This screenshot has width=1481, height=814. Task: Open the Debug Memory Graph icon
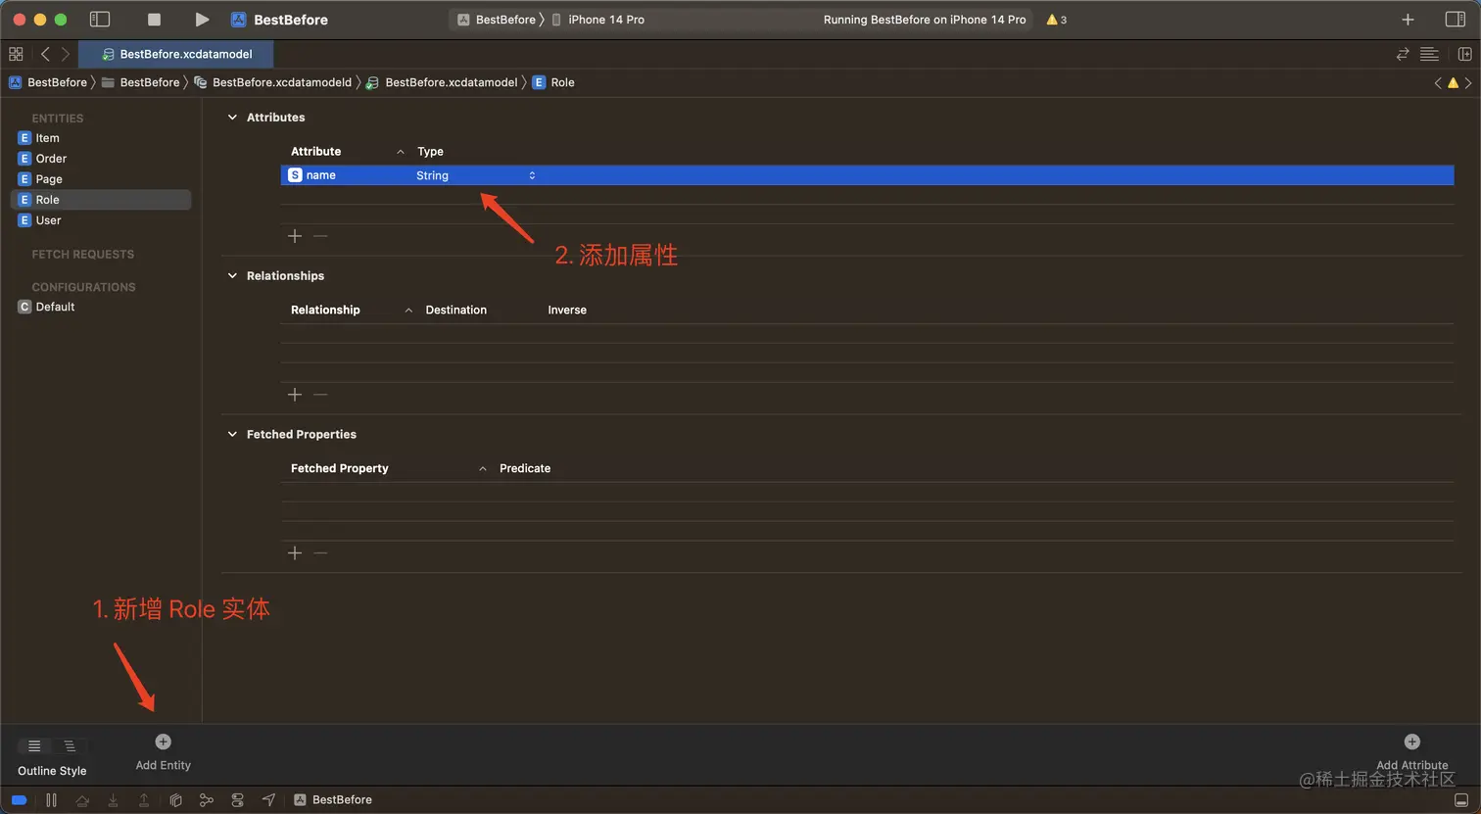point(206,800)
